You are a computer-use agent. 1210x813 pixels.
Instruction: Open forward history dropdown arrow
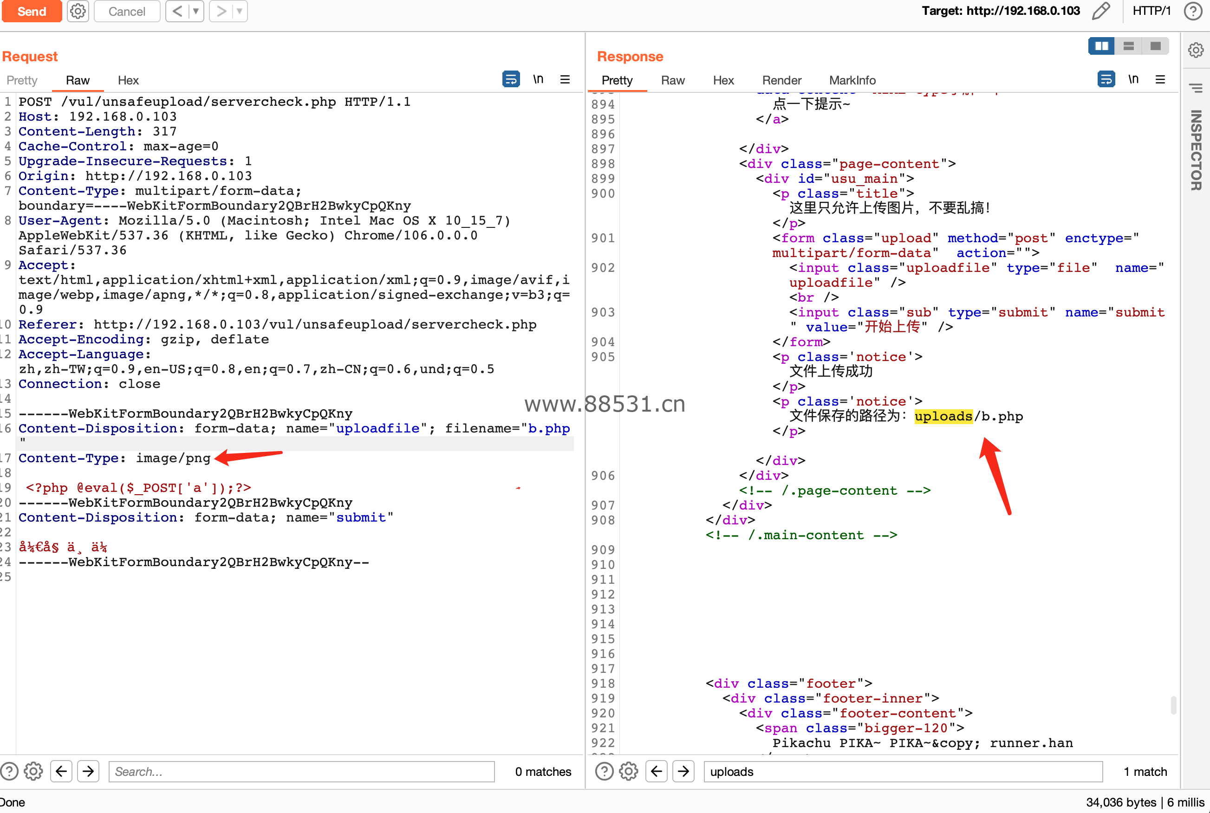(x=240, y=12)
